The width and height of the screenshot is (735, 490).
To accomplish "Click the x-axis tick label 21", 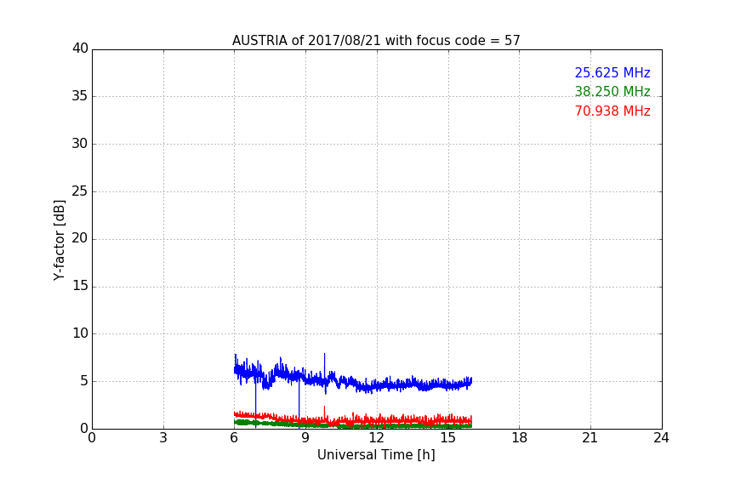I will (590, 438).
